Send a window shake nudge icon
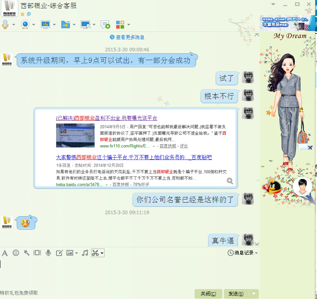The width and height of the screenshot is (317, 299). tap(37, 253)
